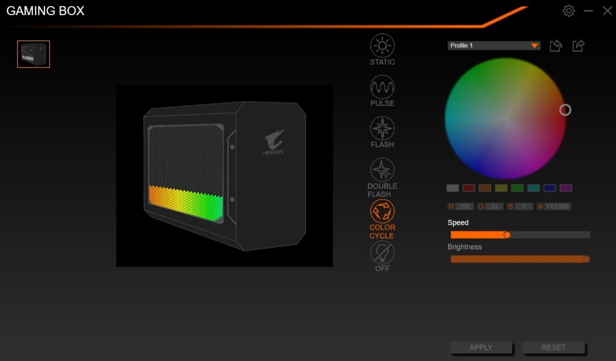This screenshot has width=616, height=361.
Task: Select the Gaming Box device thumbnail
Action: pos(34,54)
